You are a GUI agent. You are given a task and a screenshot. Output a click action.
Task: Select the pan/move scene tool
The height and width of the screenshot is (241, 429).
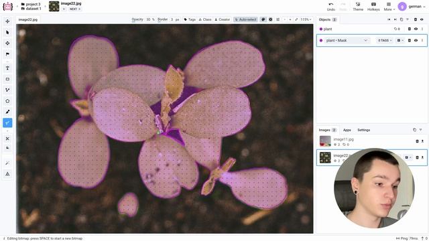[7, 21]
